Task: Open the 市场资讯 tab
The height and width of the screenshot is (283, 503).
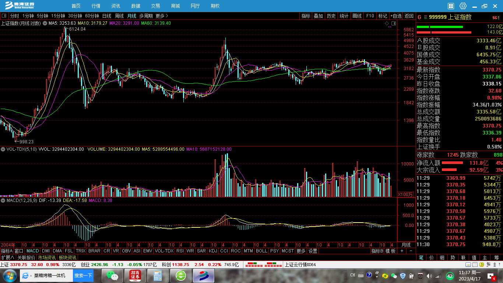Action: pos(47,258)
